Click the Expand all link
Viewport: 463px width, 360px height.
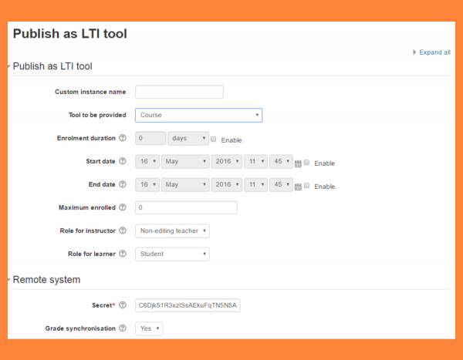(x=434, y=52)
